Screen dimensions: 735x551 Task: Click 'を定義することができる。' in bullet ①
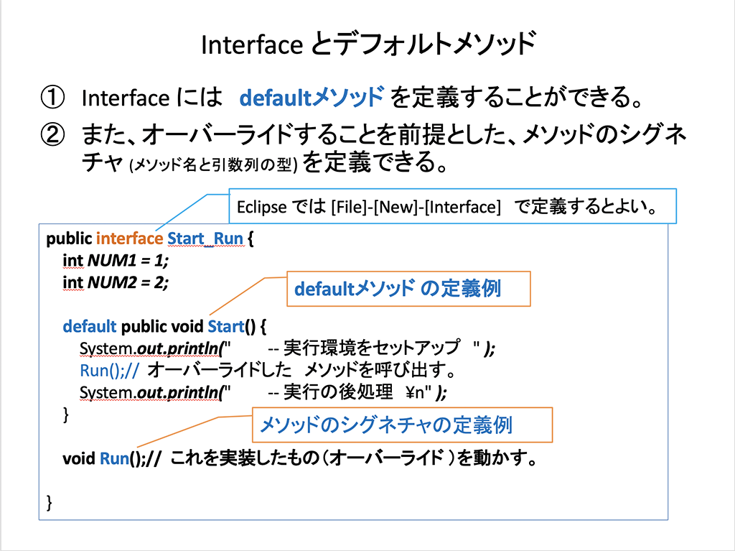point(517,97)
